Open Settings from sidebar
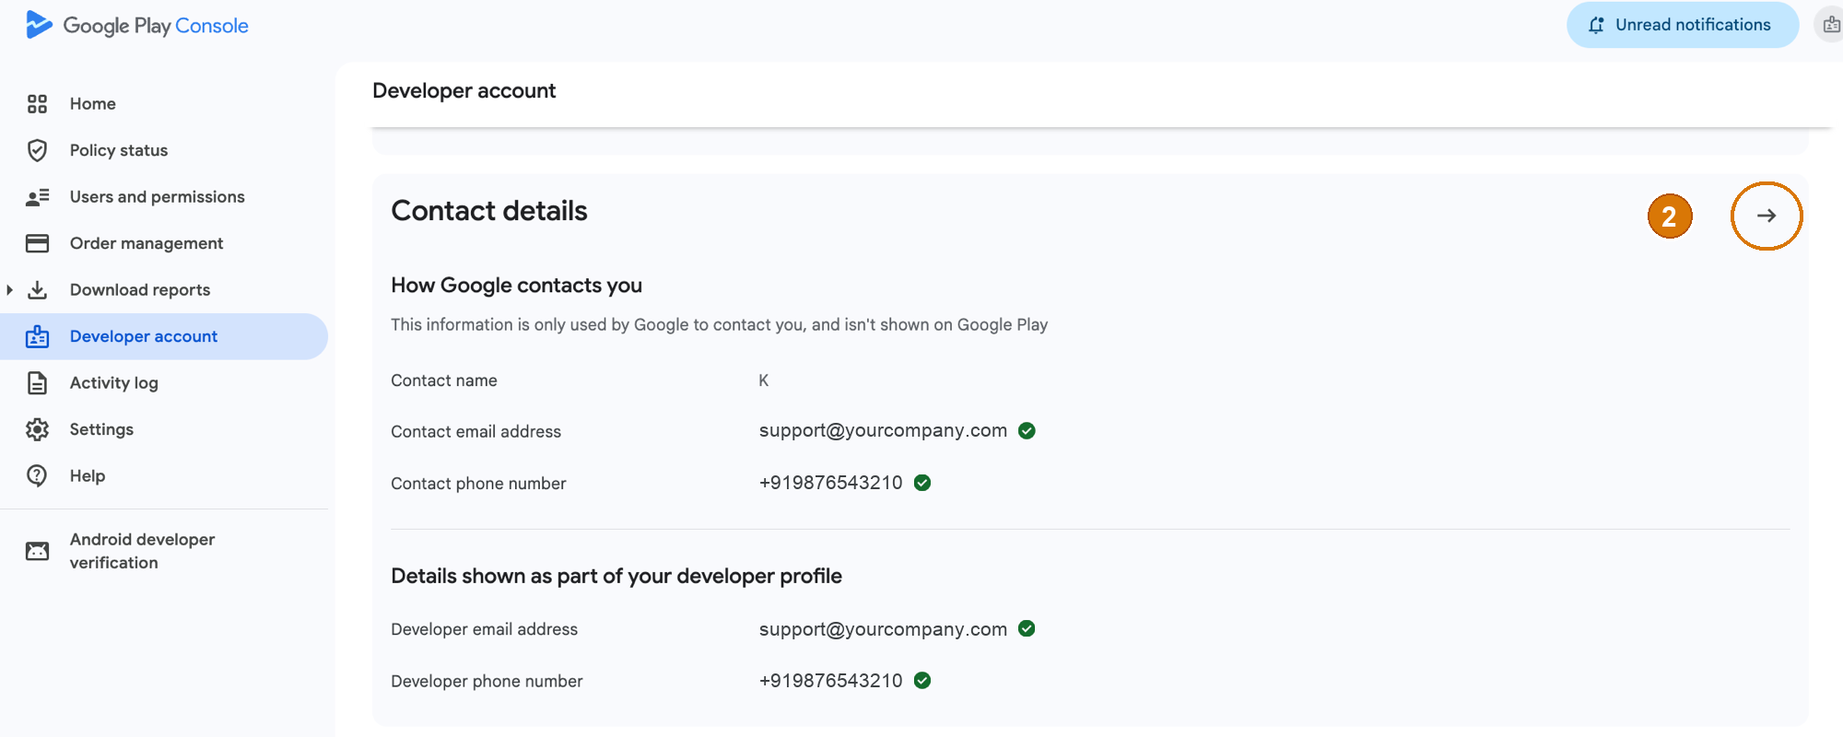This screenshot has height=737, width=1843. [164, 429]
